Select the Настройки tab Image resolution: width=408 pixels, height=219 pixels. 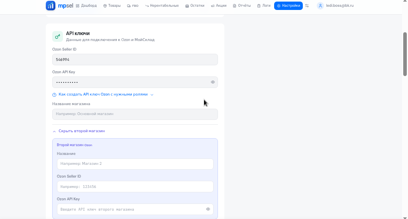click(x=288, y=6)
